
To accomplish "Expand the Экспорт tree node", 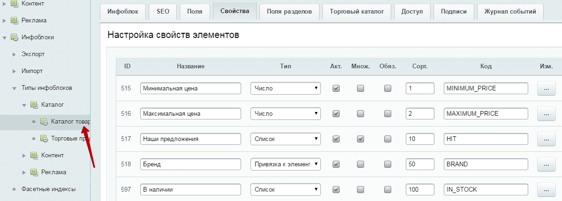I will (x=15, y=54).
